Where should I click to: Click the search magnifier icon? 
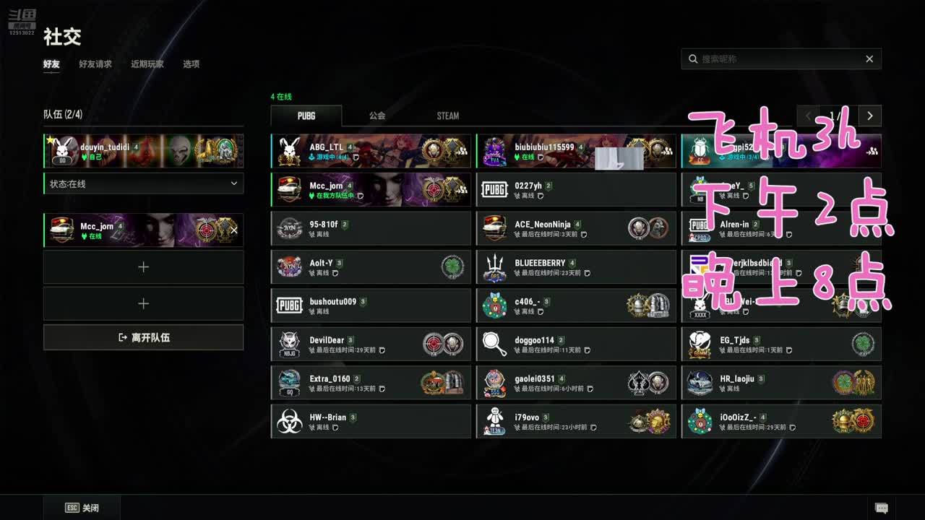click(693, 59)
